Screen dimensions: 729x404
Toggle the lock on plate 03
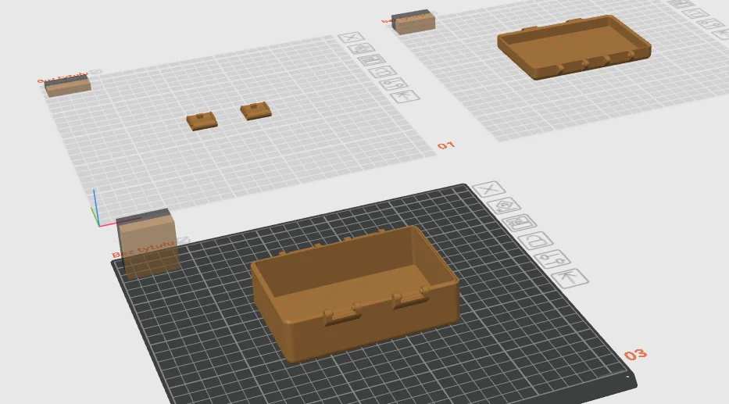(535, 241)
